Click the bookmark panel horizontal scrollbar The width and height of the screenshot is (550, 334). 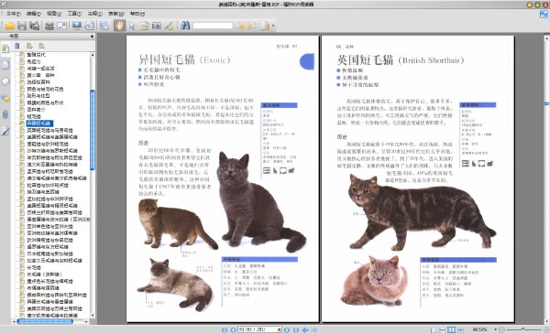tap(45, 321)
